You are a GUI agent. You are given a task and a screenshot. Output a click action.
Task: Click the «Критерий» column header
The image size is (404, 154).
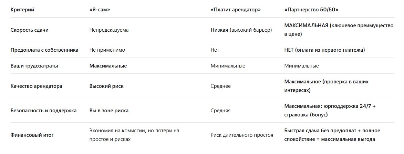pyautogui.click(x=22, y=10)
